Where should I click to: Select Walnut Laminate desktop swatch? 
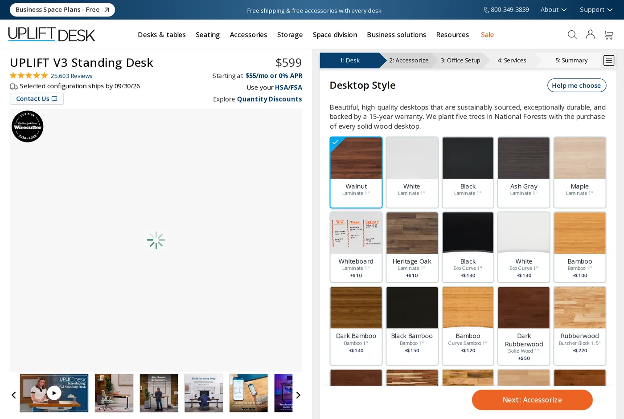356,172
